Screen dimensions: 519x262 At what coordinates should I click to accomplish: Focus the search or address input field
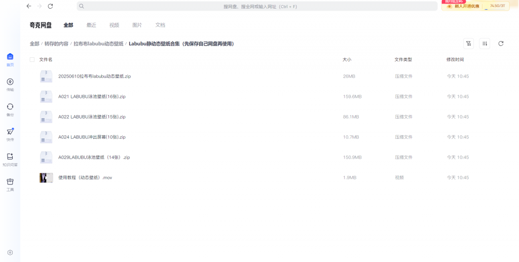257,6
